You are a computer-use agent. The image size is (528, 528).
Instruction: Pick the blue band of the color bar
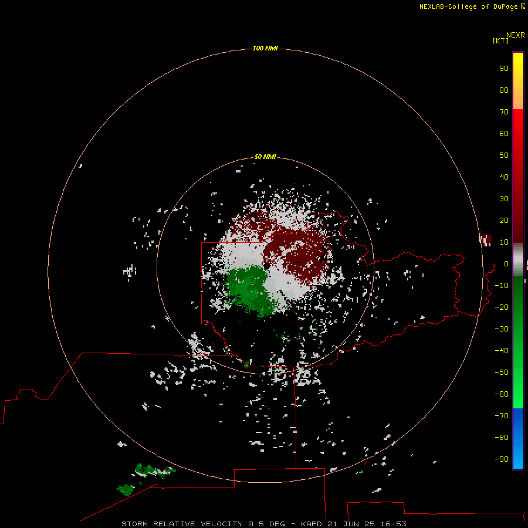click(518, 438)
